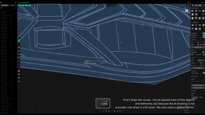Tick the checkbox in outliner header

pyautogui.click(x=1, y=8)
